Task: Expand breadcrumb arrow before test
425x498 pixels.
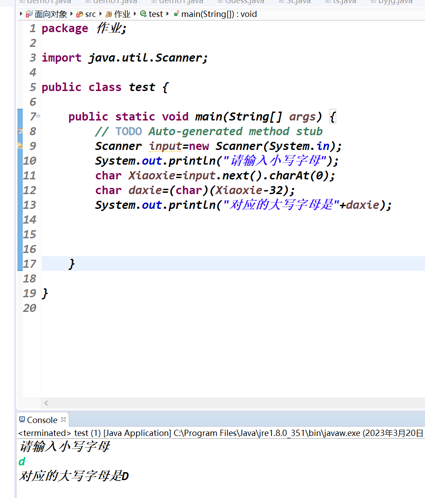Action: pyautogui.click(x=135, y=14)
